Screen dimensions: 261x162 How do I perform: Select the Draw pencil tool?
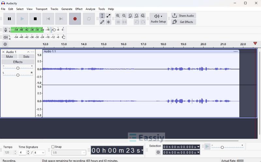[102, 22]
